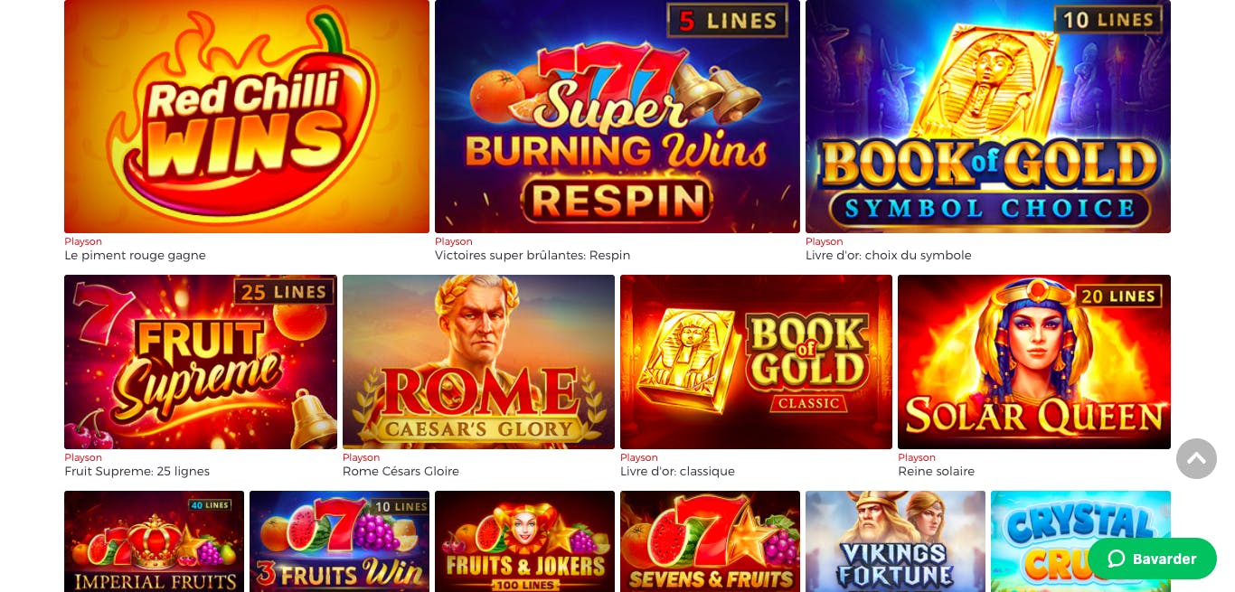Open the Red Chilli Wins game thumbnail
The height and width of the screenshot is (592, 1235).
pyautogui.click(x=247, y=117)
